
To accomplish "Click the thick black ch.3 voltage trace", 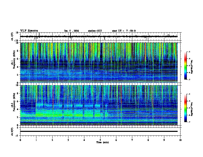I will (99, 131).
